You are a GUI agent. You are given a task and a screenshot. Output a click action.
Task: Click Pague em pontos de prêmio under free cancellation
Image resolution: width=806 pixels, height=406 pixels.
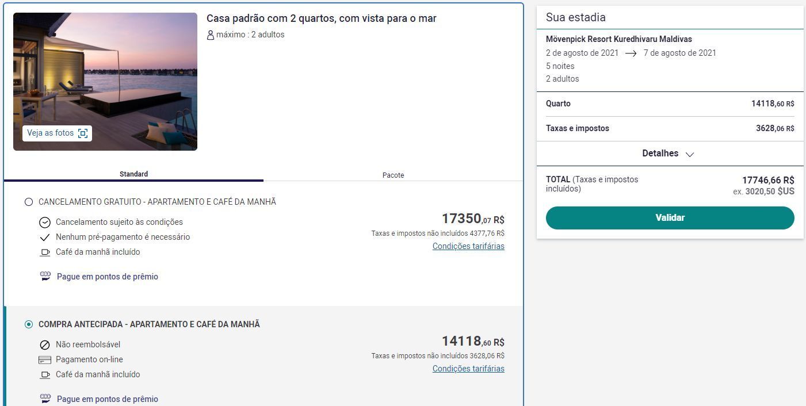point(108,277)
